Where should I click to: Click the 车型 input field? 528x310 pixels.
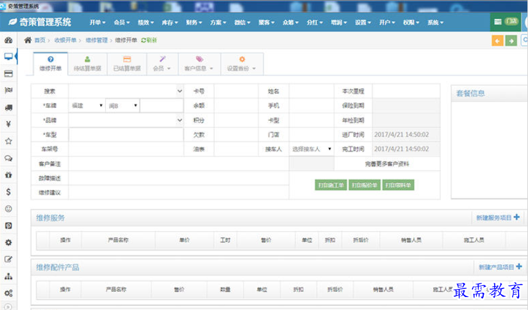126,134
